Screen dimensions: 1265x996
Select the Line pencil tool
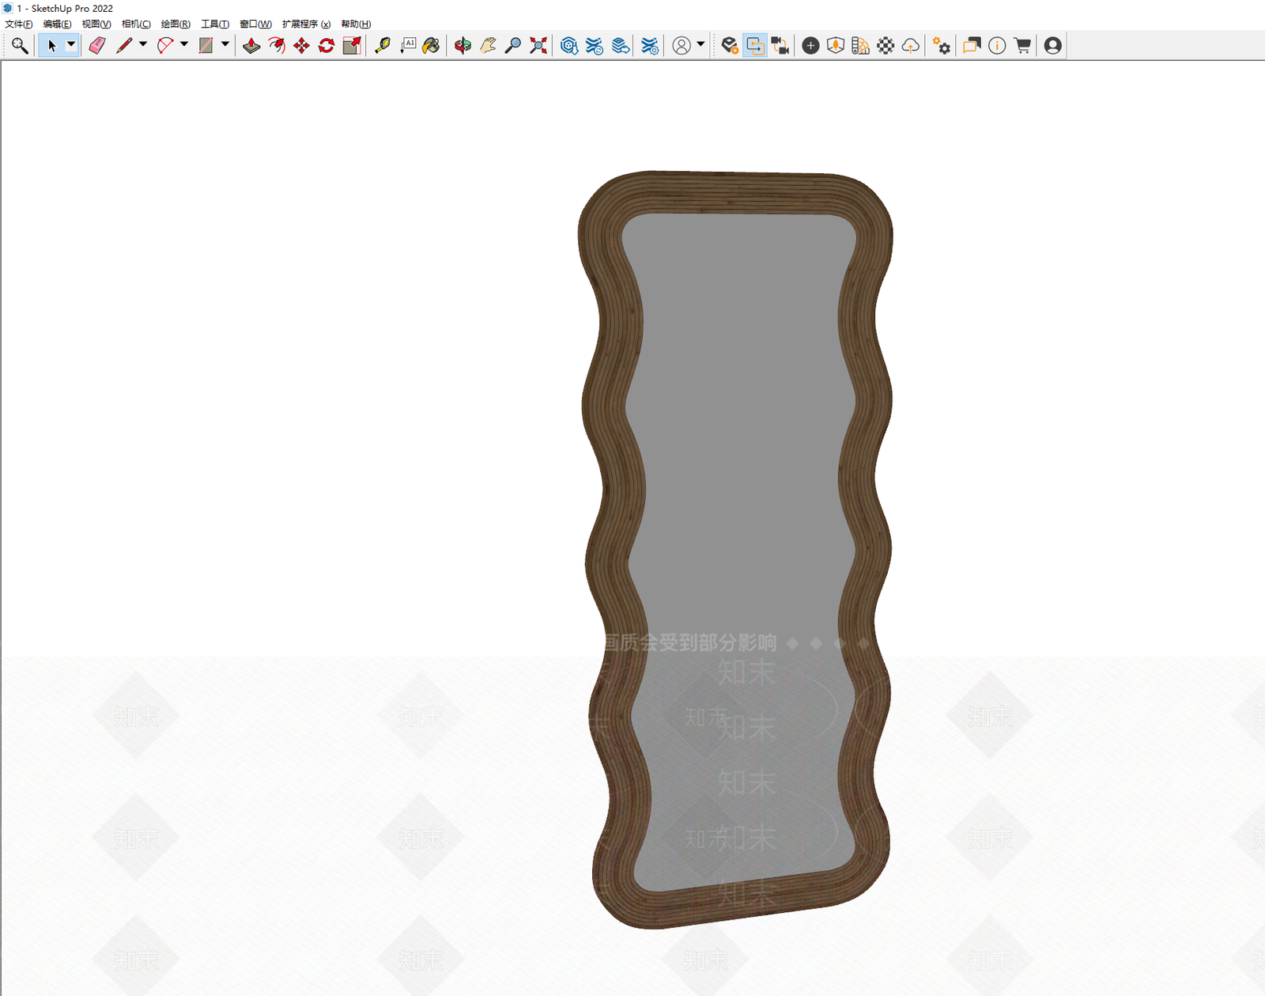pyautogui.click(x=124, y=46)
